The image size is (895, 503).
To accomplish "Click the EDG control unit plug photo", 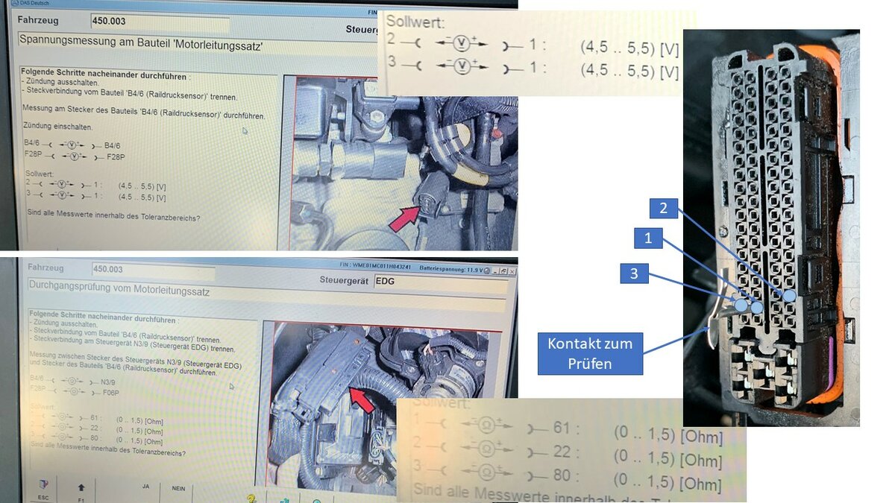I will pyautogui.click(x=382, y=401).
